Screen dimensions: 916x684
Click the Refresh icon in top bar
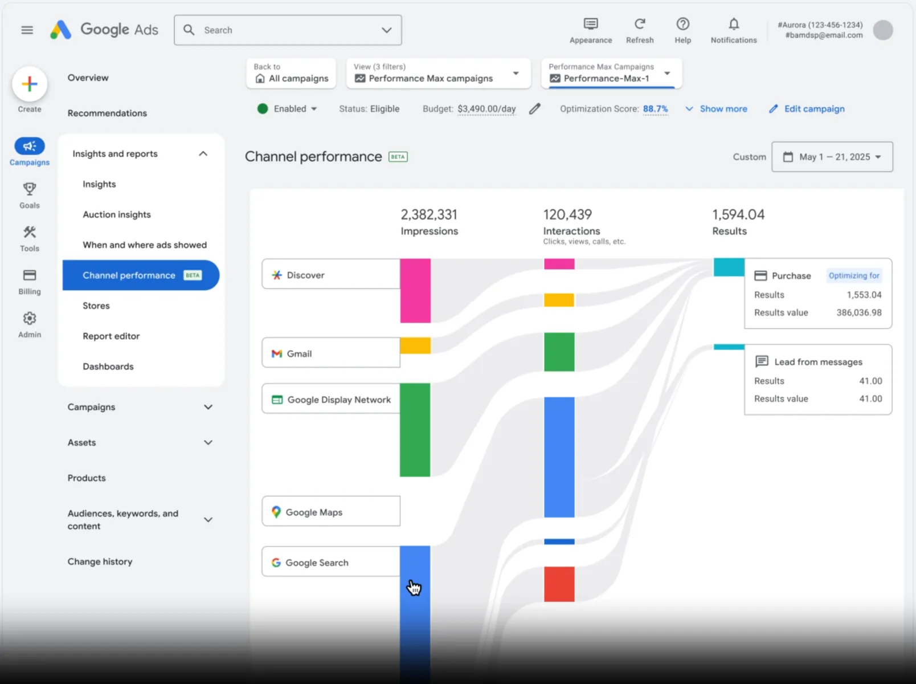coord(640,23)
